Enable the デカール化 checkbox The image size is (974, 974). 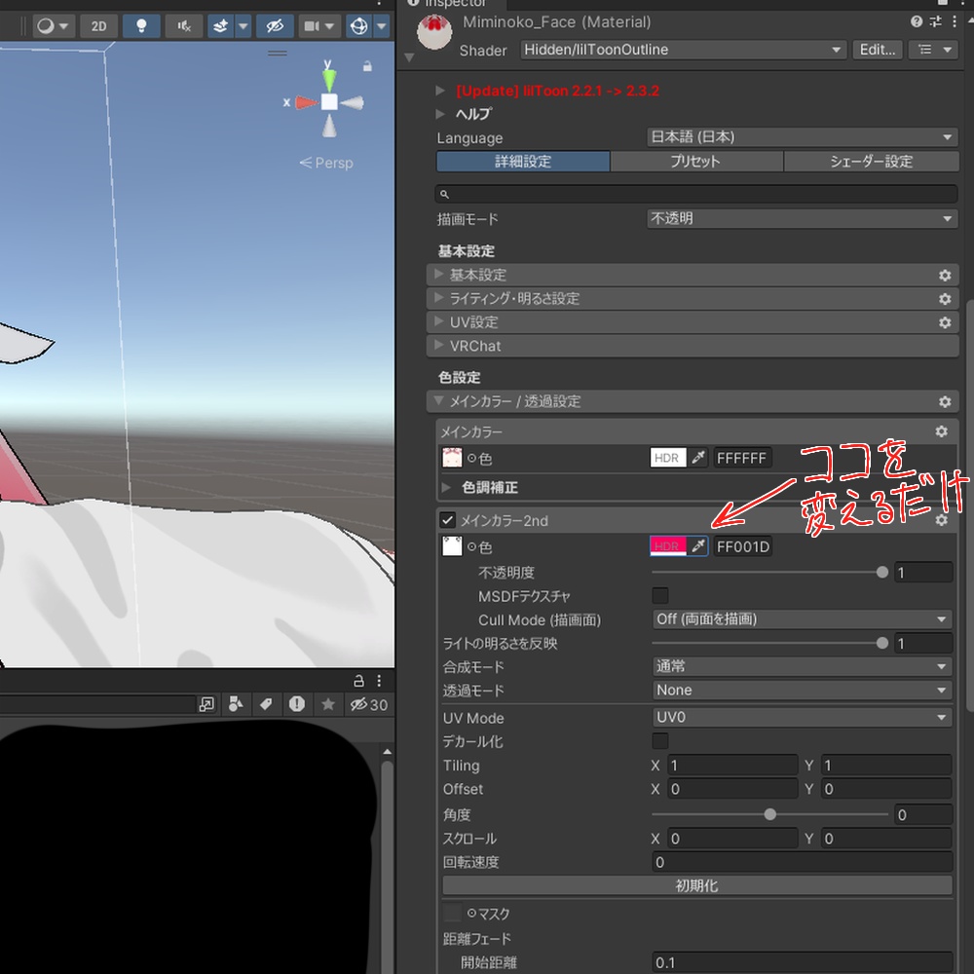click(660, 741)
